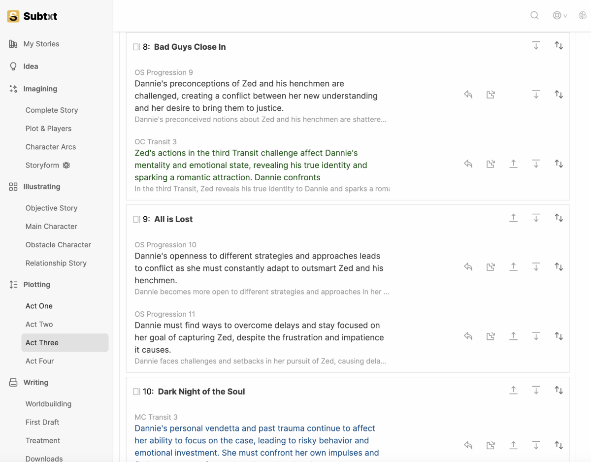
Task: Click the Subtxt logo icon
Action: [13, 16]
